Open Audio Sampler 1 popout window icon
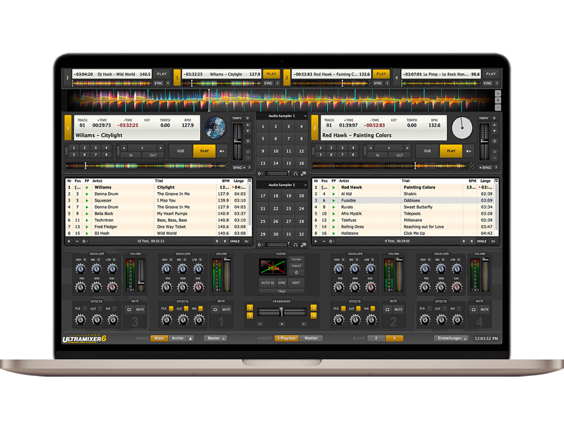 [303, 174]
